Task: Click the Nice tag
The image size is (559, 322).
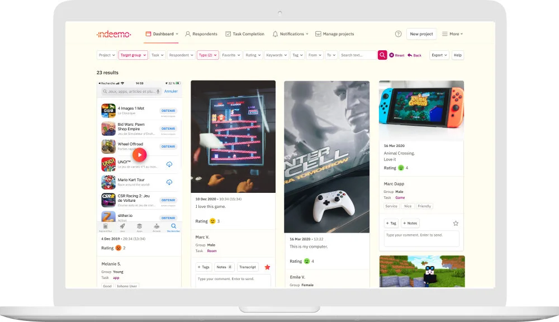Action: (x=408, y=206)
